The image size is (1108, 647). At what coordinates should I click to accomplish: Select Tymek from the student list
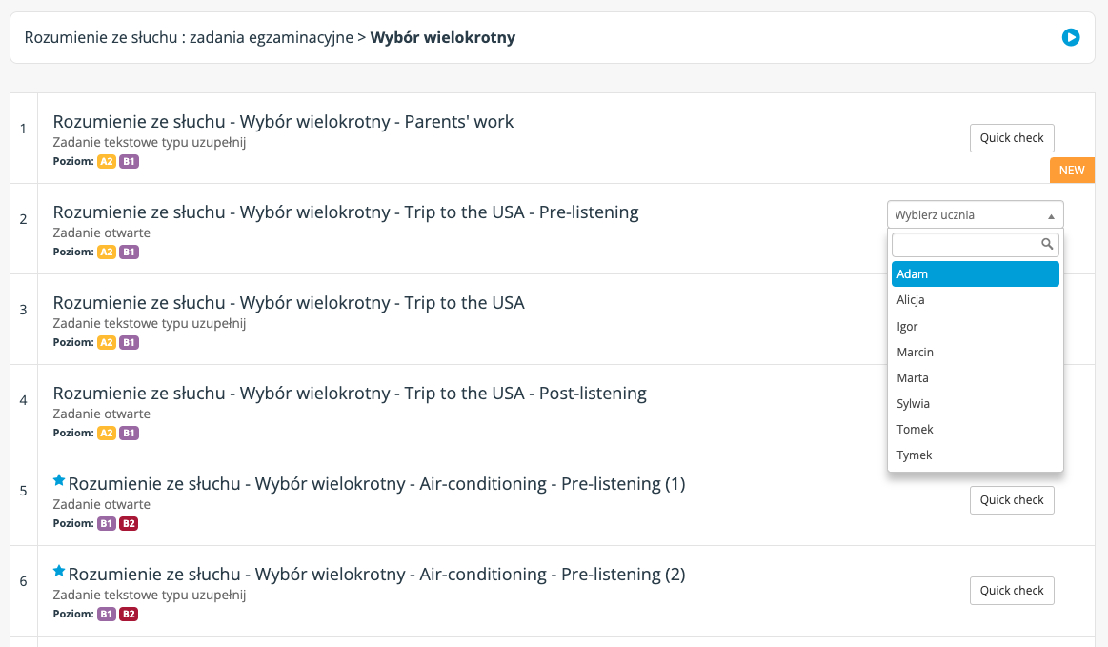pos(976,455)
